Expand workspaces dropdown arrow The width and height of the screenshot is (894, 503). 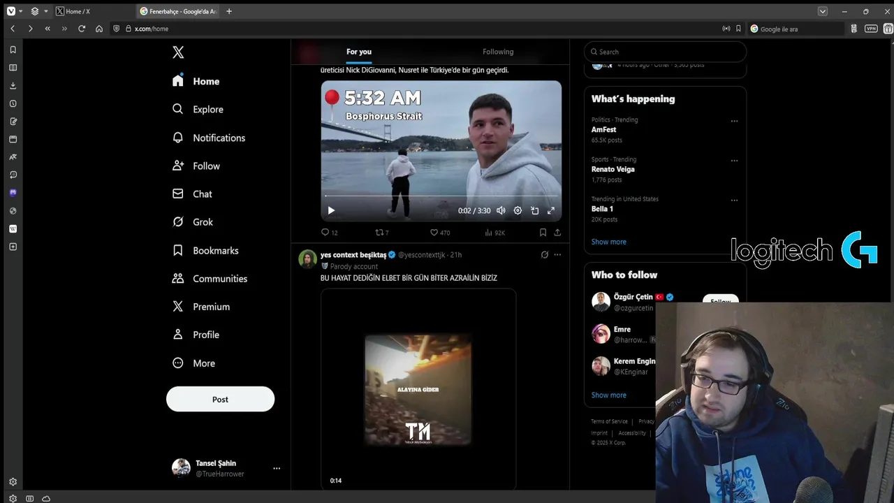[x=46, y=11]
